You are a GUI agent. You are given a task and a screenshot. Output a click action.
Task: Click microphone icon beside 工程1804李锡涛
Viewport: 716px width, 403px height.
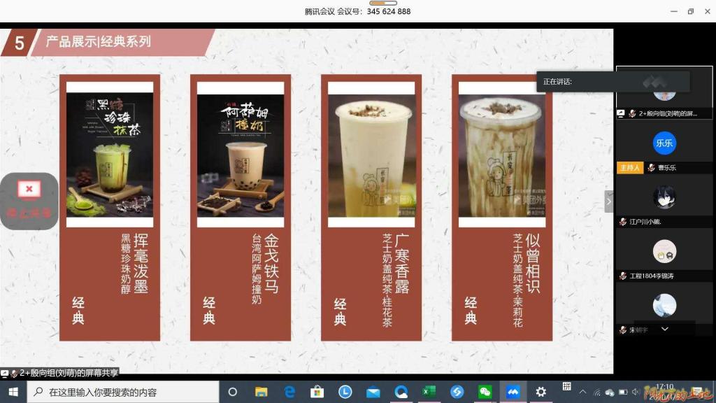[x=622, y=276]
